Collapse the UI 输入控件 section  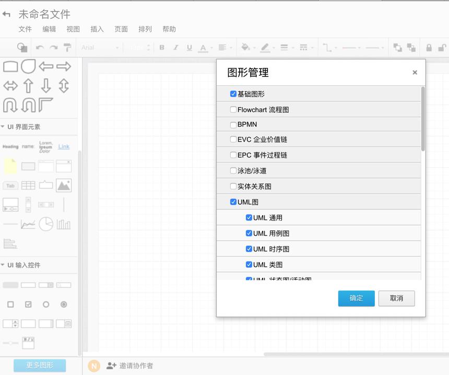pos(3,265)
